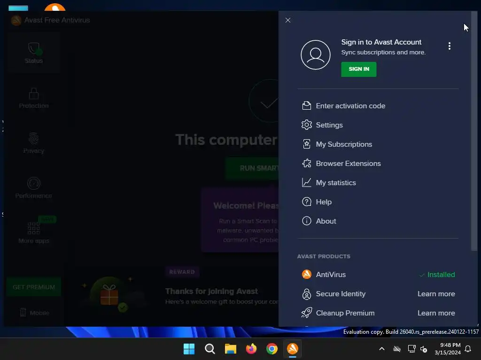Click the Secure Identity icon
Image resolution: width=481 pixels, height=360 pixels.
pyautogui.click(x=306, y=294)
